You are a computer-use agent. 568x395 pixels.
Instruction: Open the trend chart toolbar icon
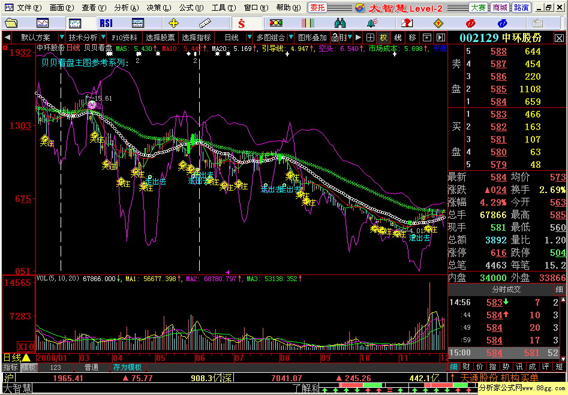pos(43,23)
